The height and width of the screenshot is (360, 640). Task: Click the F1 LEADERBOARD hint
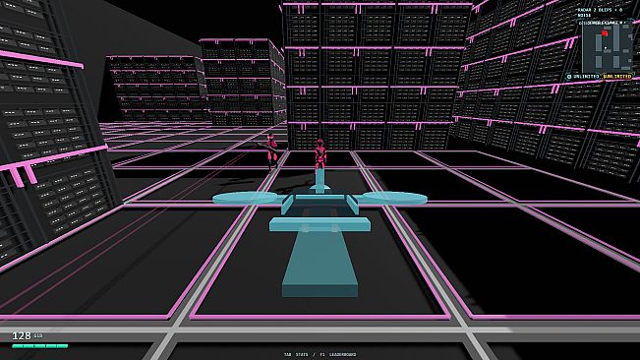click(x=338, y=355)
